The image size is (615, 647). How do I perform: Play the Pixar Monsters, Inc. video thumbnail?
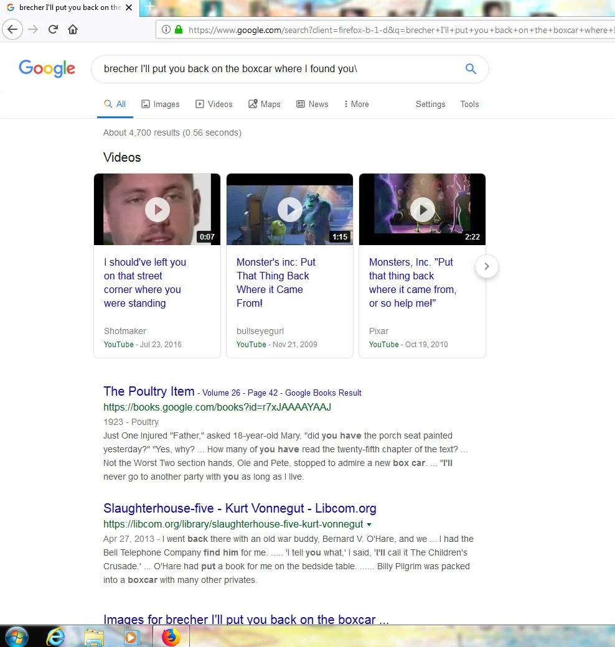click(x=422, y=209)
